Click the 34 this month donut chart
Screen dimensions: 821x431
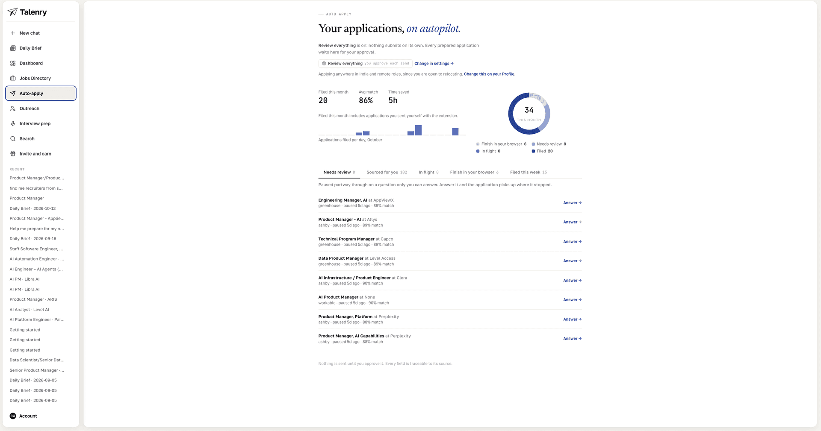(529, 114)
